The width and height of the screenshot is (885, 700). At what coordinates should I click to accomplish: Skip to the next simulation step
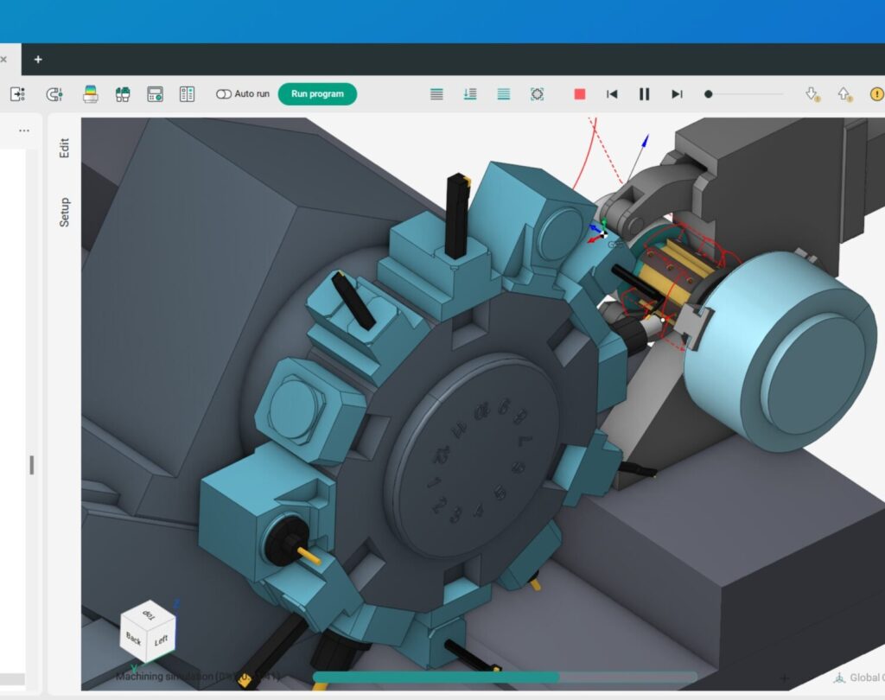tap(677, 94)
